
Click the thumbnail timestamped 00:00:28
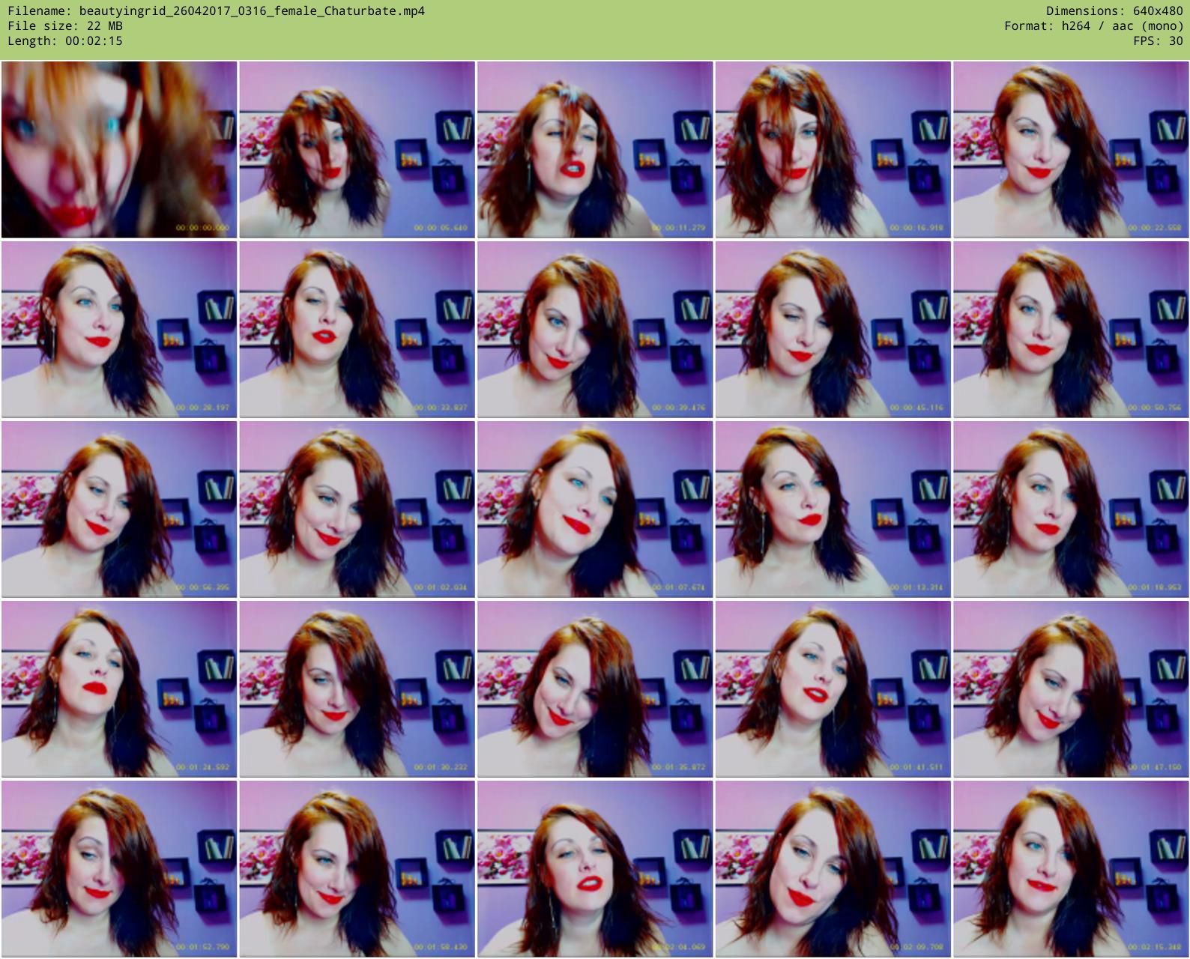(x=119, y=330)
